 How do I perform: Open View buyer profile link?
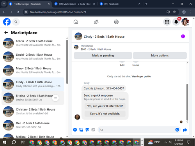pyautogui.click(x=141, y=76)
